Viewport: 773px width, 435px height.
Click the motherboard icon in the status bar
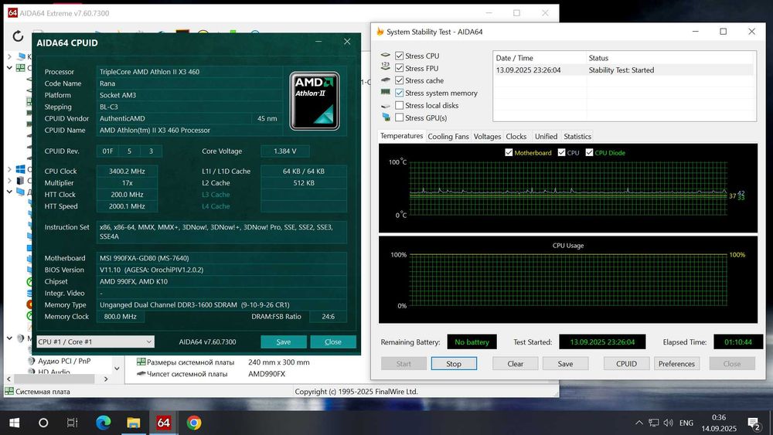(x=9, y=391)
